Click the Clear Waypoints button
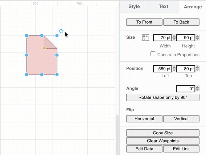The image size is (206, 155). [163, 141]
